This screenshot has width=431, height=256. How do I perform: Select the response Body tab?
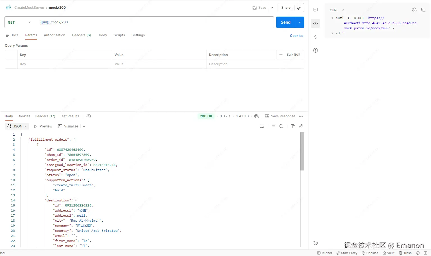click(9, 116)
